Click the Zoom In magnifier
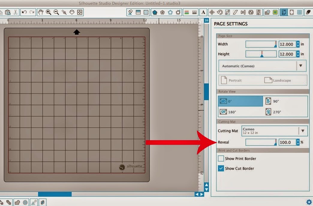313x206 pixels. [x=48, y=12]
